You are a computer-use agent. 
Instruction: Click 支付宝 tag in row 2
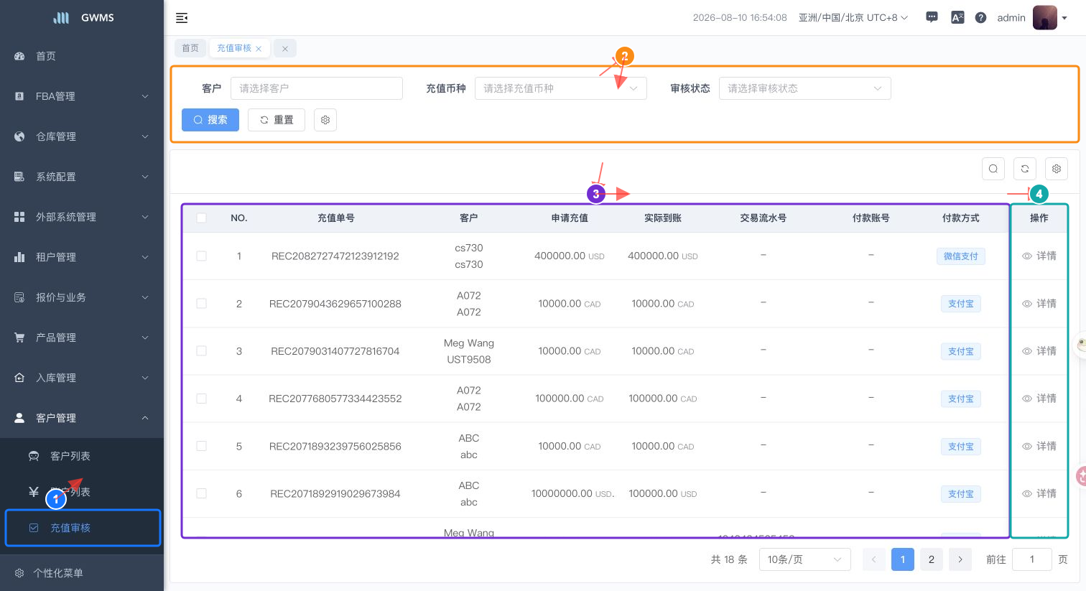tap(961, 304)
